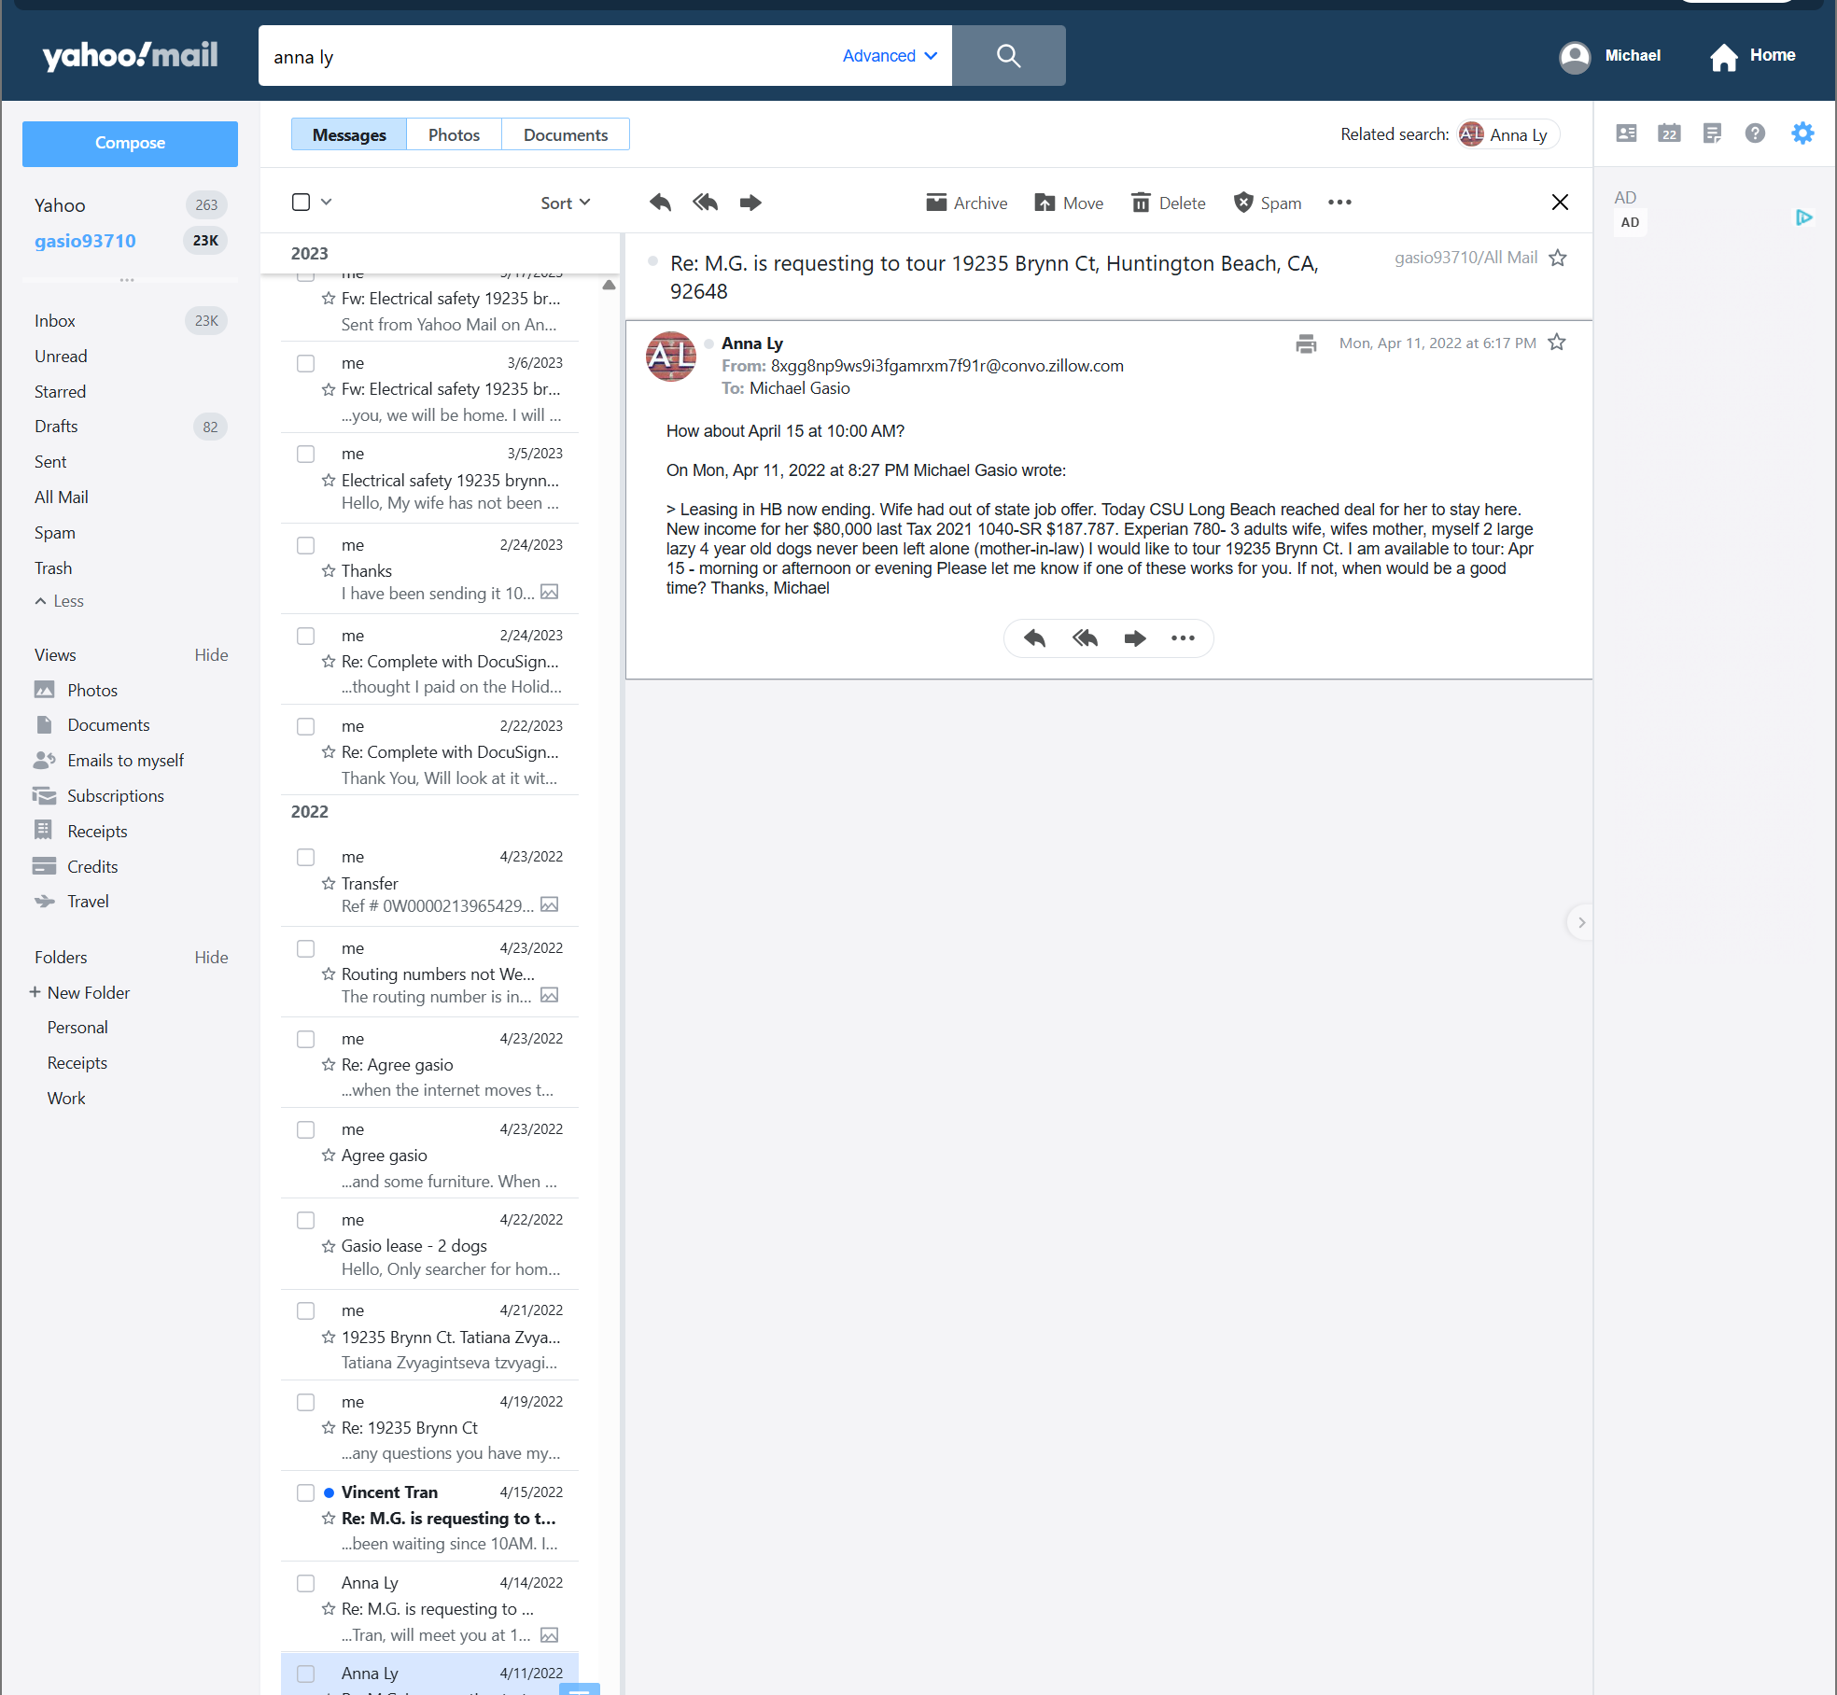Image resolution: width=1837 pixels, height=1695 pixels.
Task: Toggle the select-all messages checkbox
Action: point(301,203)
